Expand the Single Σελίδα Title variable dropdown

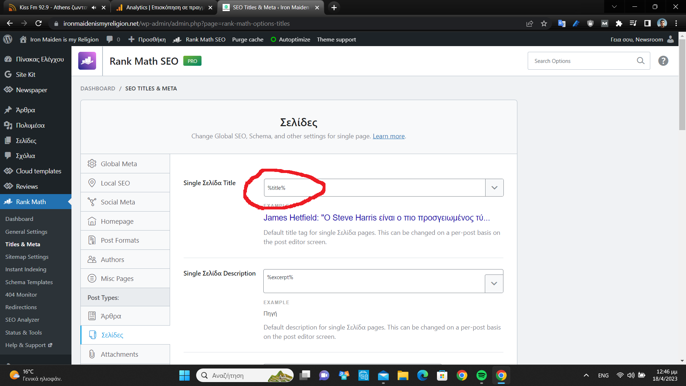tap(494, 188)
